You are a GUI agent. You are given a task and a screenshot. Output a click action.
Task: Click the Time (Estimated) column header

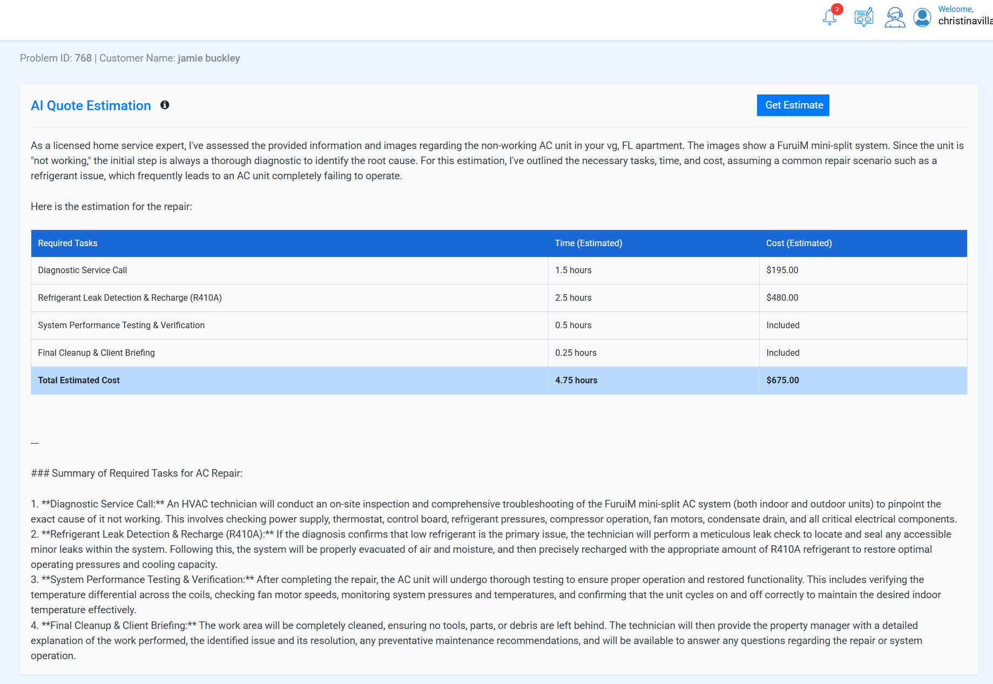pos(588,243)
